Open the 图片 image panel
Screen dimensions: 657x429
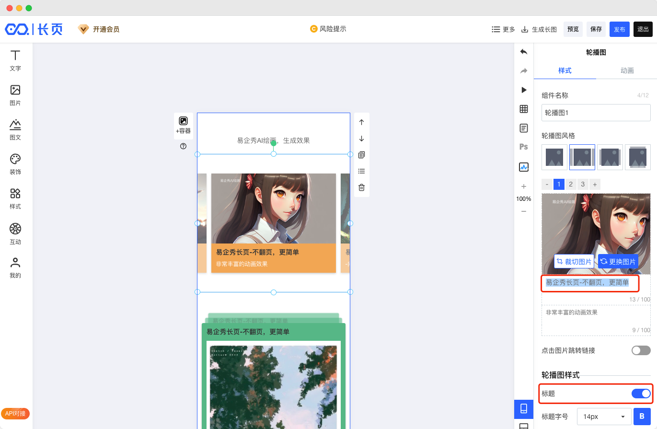coord(15,95)
